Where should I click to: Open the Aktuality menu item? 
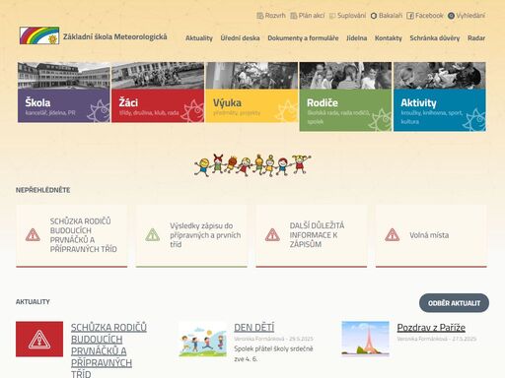click(199, 38)
